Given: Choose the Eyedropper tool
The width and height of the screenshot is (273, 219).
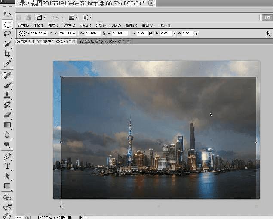Looking at the screenshot, I should (7, 64).
